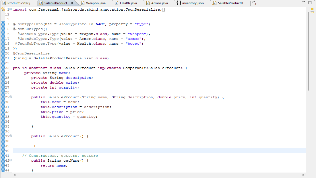Collapse the getName method fold at line 42
This screenshot has width=316, height=178.
click(10, 160)
